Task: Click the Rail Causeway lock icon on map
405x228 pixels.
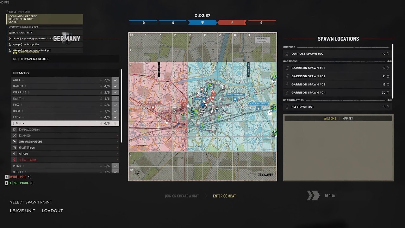Action: pos(259,108)
